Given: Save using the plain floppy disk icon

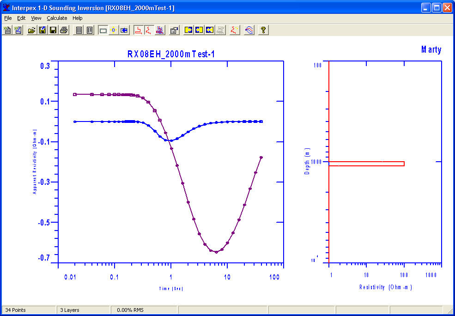Looking at the screenshot, I should tap(53, 30).
